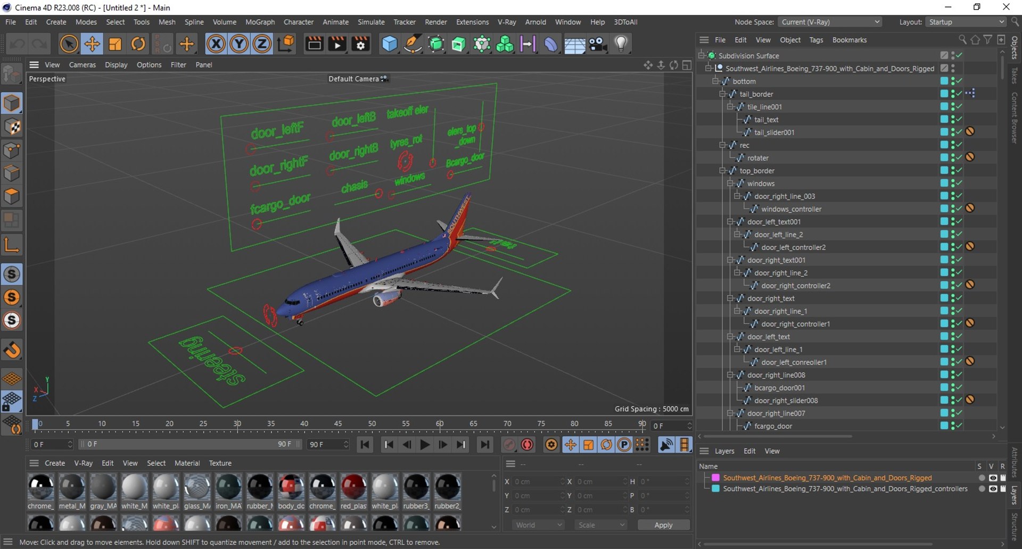
Task: Toggle solo dot of Rigged layer
Action: click(982, 478)
